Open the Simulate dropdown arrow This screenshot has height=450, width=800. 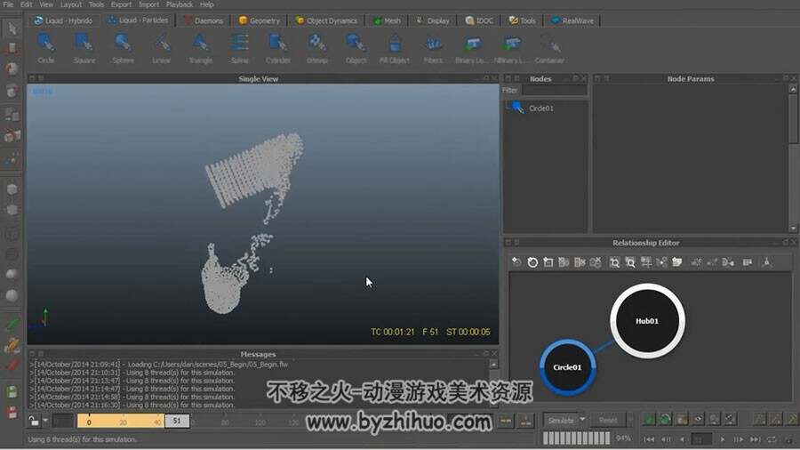pos(582,420)
